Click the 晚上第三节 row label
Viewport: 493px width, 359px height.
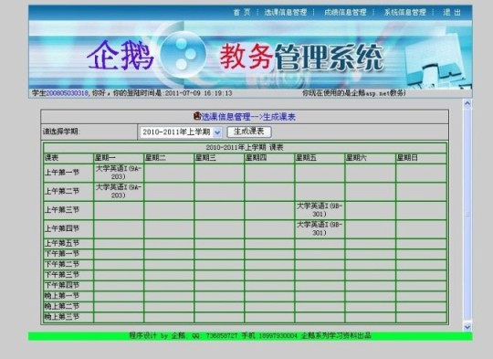point(62,317)
